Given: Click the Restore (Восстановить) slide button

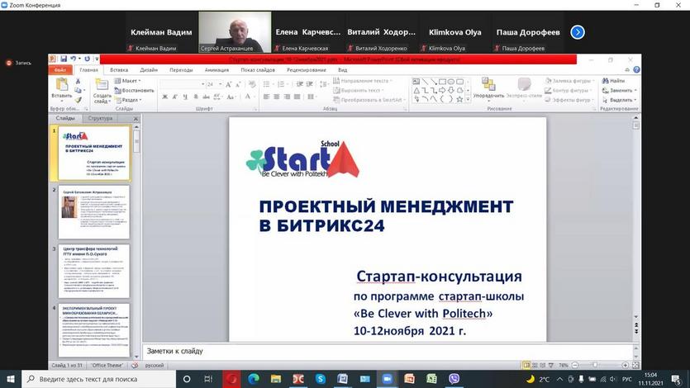Looking at the screenshot, I should [x=134, y=91].
